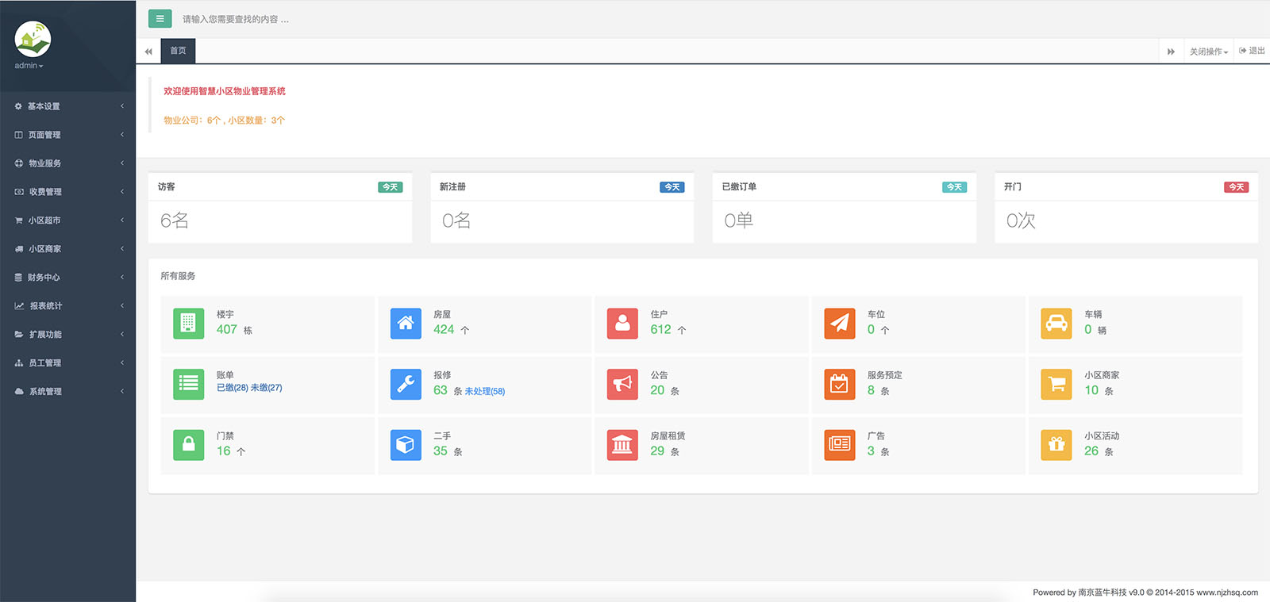This screenshot has height=602, width=1270.
Task: Click the 物业服务 lifebuoy icon in sidebar
Action: (18, 163)
